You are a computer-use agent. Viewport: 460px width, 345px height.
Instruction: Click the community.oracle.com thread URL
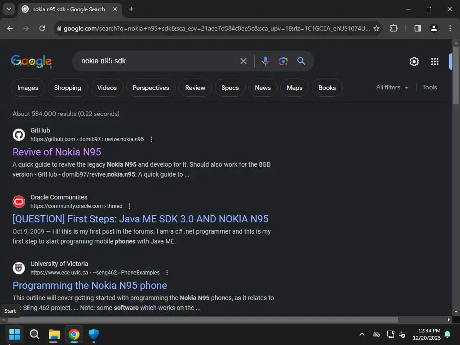click(x=76, y=206)
